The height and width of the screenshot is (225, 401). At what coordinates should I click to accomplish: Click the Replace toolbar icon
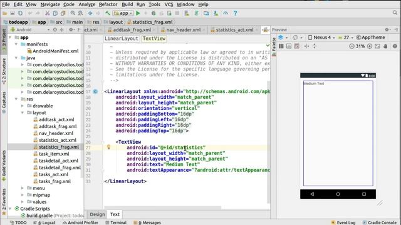pos(81,13)
